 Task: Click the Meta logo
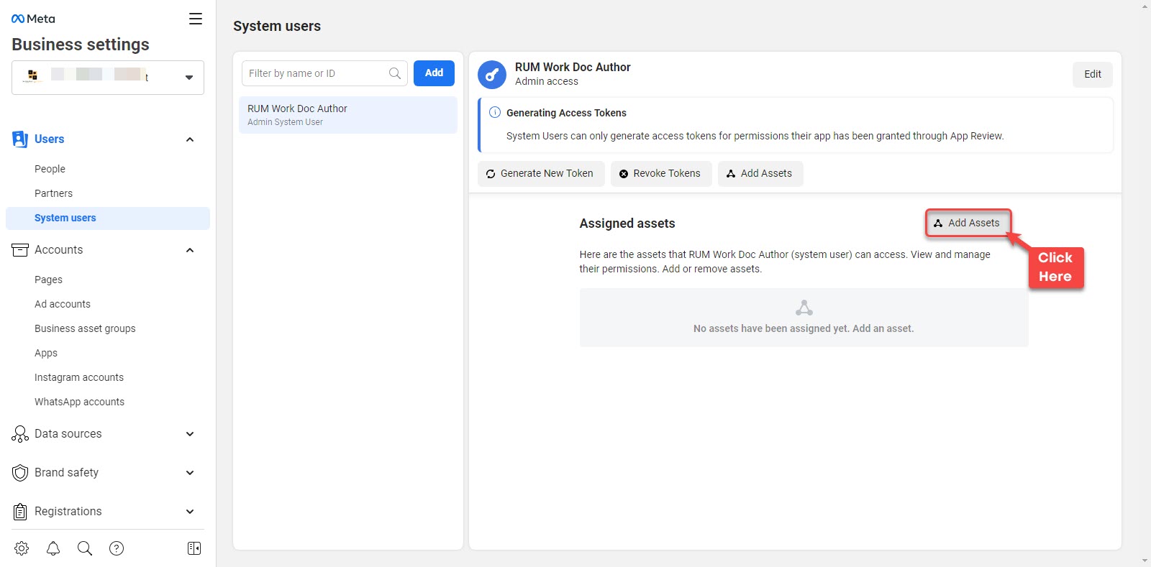[33, 19]
